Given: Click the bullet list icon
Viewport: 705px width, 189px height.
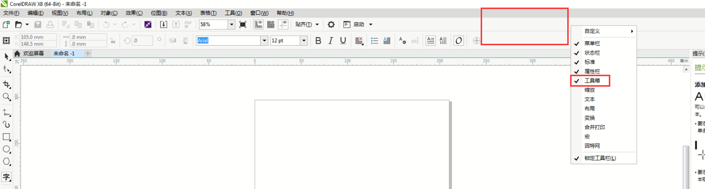Looking at the screenshot, I should coord(375,41).
